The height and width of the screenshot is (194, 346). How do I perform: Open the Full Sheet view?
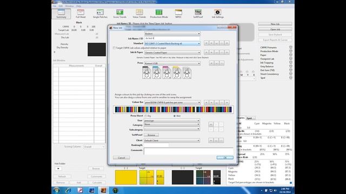[x=81, y=13]
